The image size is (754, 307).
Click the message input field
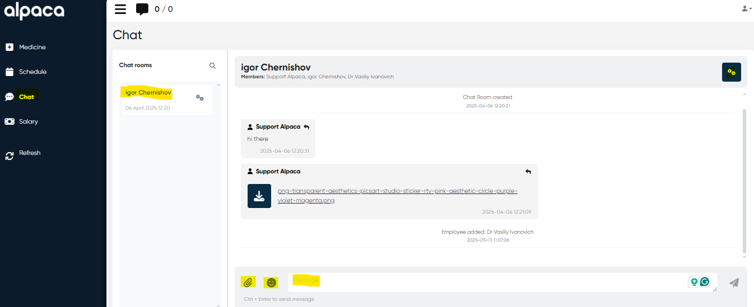click(487, 282)
